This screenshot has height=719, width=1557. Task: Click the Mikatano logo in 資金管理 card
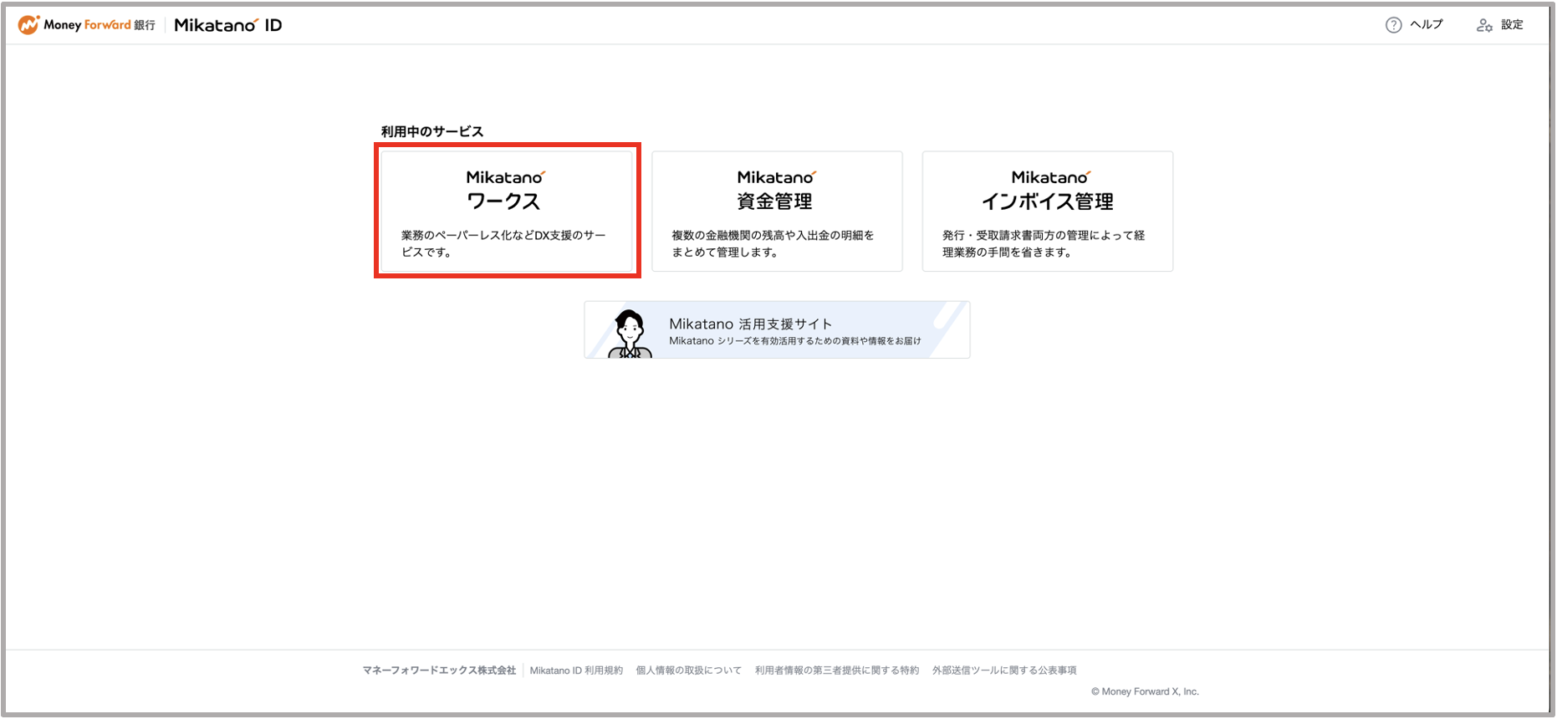tap(777, 177)
